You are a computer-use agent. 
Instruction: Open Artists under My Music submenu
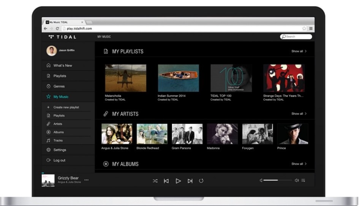click(68, 124)
